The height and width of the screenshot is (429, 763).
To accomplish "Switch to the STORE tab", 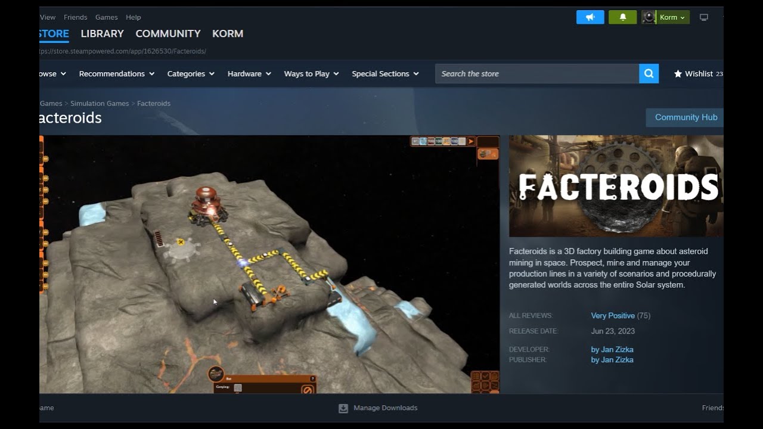I will [x=54, y=34].
